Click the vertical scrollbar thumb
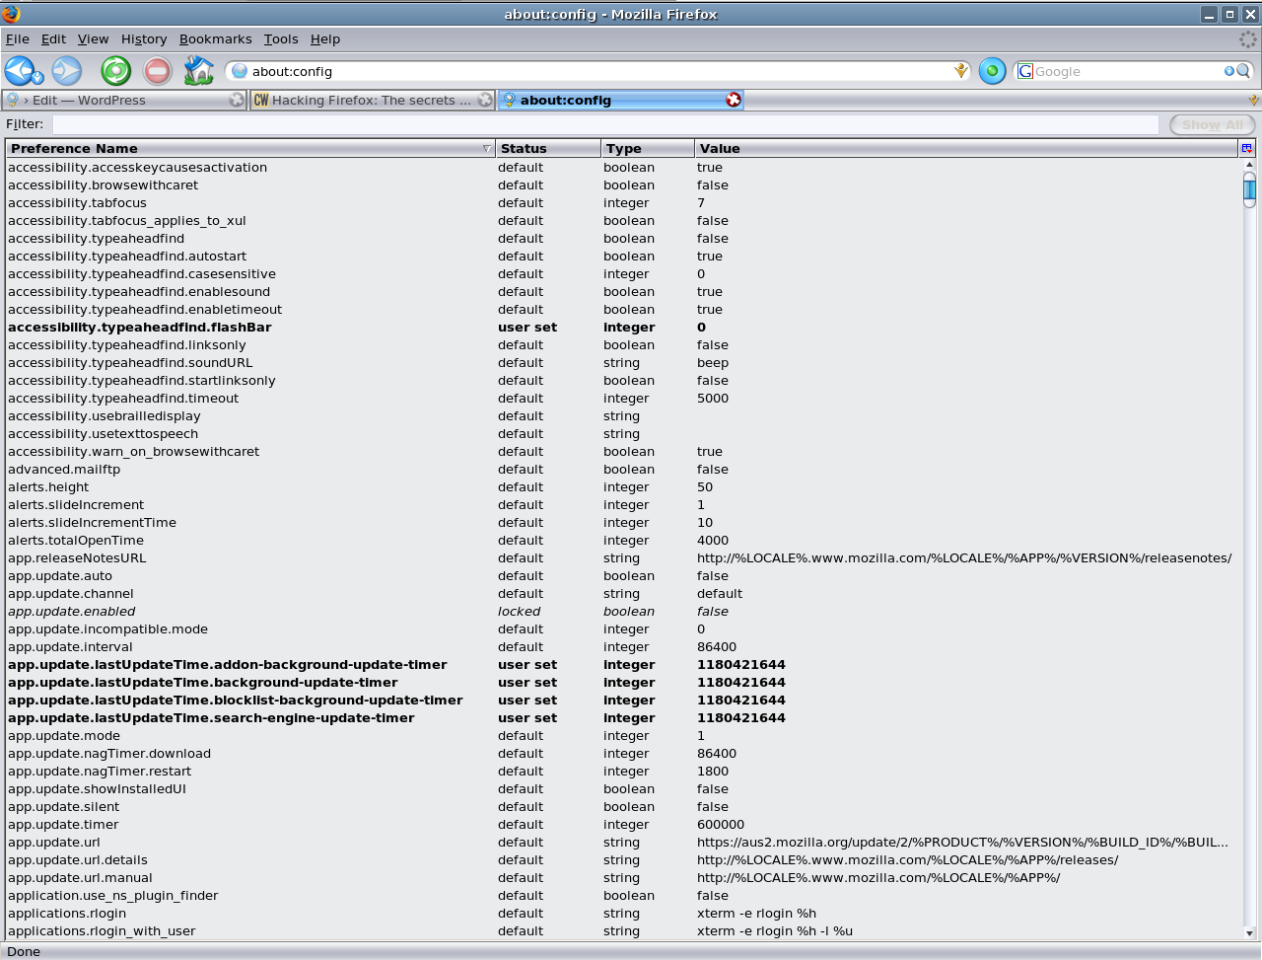 coord(1249,189)
